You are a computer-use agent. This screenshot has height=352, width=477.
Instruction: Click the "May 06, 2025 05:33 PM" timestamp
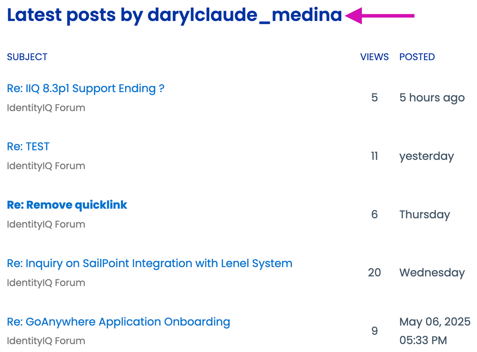(x=435, y=331)
